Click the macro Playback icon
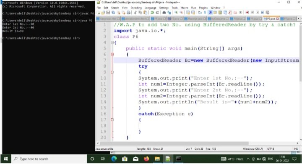The image size is (302, 164). [x=257, y=13]
